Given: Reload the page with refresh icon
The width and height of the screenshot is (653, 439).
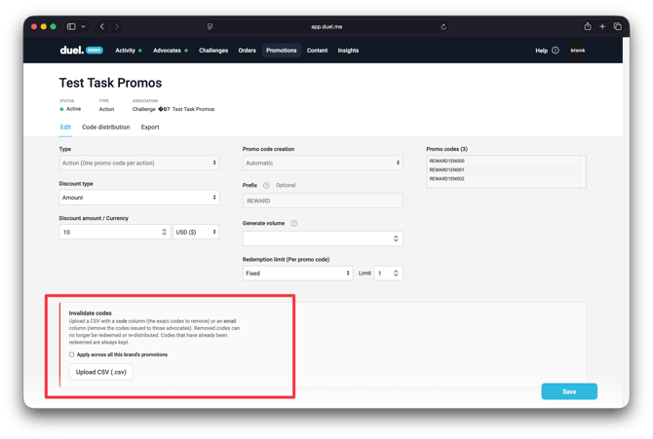Looking at the screenshot, I should click(443, 26).
